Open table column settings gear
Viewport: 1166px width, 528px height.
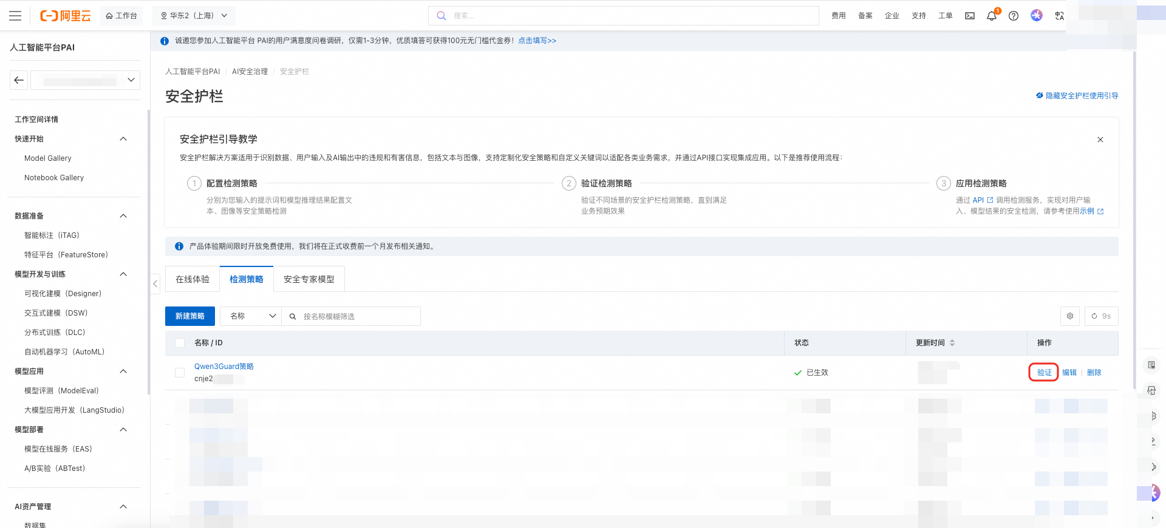(1070, 316)
